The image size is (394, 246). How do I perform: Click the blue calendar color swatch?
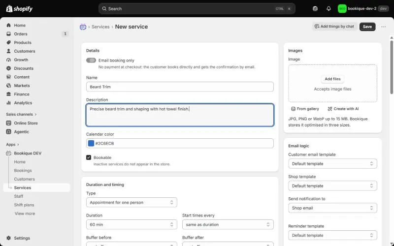click(x=91, y=143)
